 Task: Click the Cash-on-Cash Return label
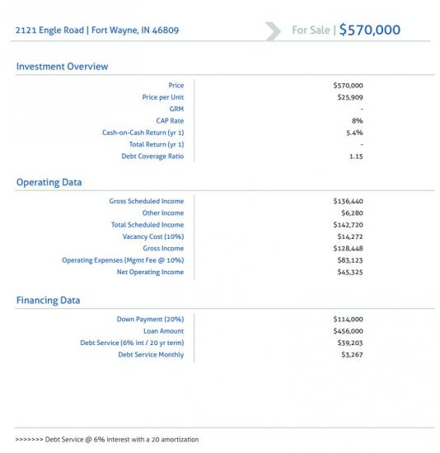coord(143,133)
